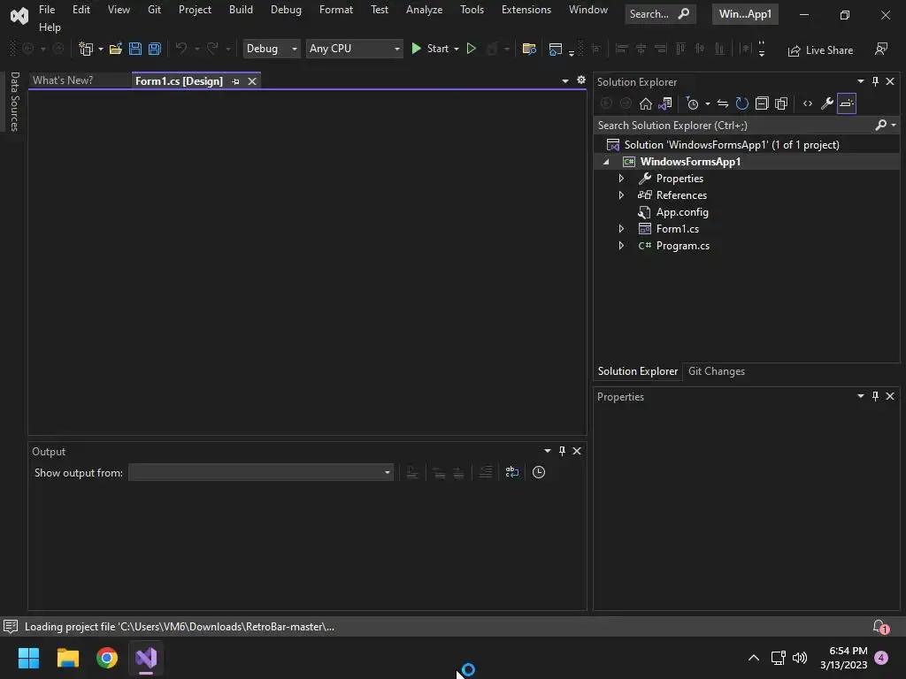Toggle Show All Files in Solution Explorer

click(781, 104)
